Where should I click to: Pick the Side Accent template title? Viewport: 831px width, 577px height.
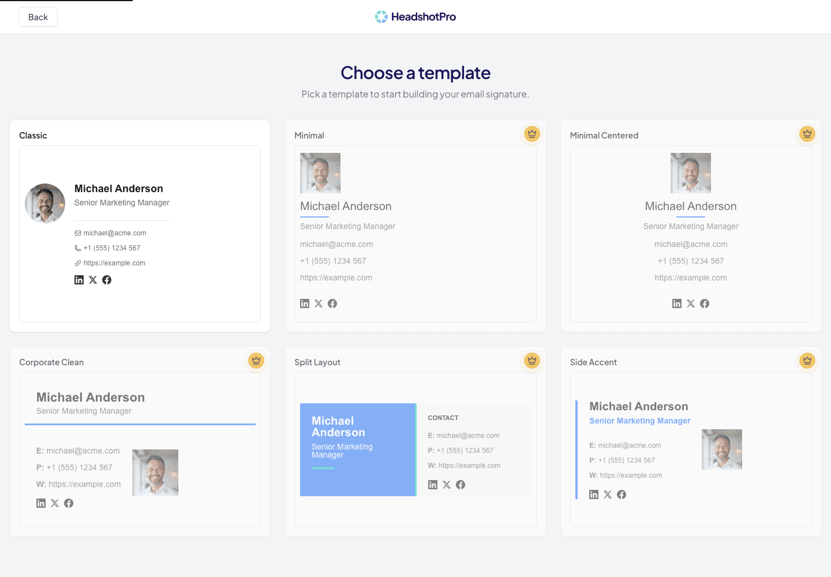pyautogui.click(x=593, y=362)
